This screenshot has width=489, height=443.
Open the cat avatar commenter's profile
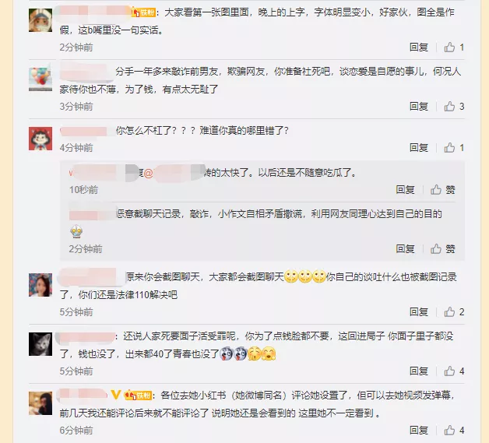[40, 344]
